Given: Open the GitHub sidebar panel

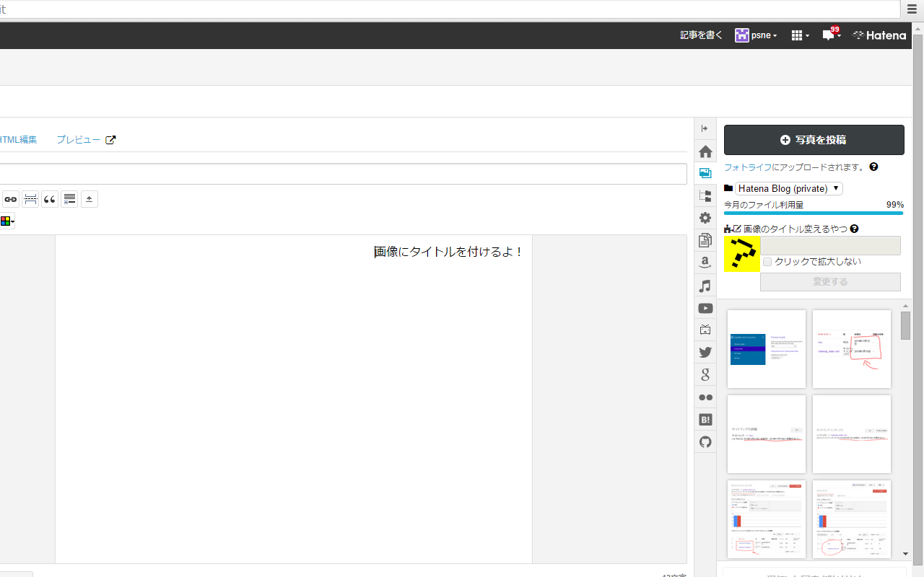Looking at the screenshot, I should pyautogui.click(x=705, y=441).
